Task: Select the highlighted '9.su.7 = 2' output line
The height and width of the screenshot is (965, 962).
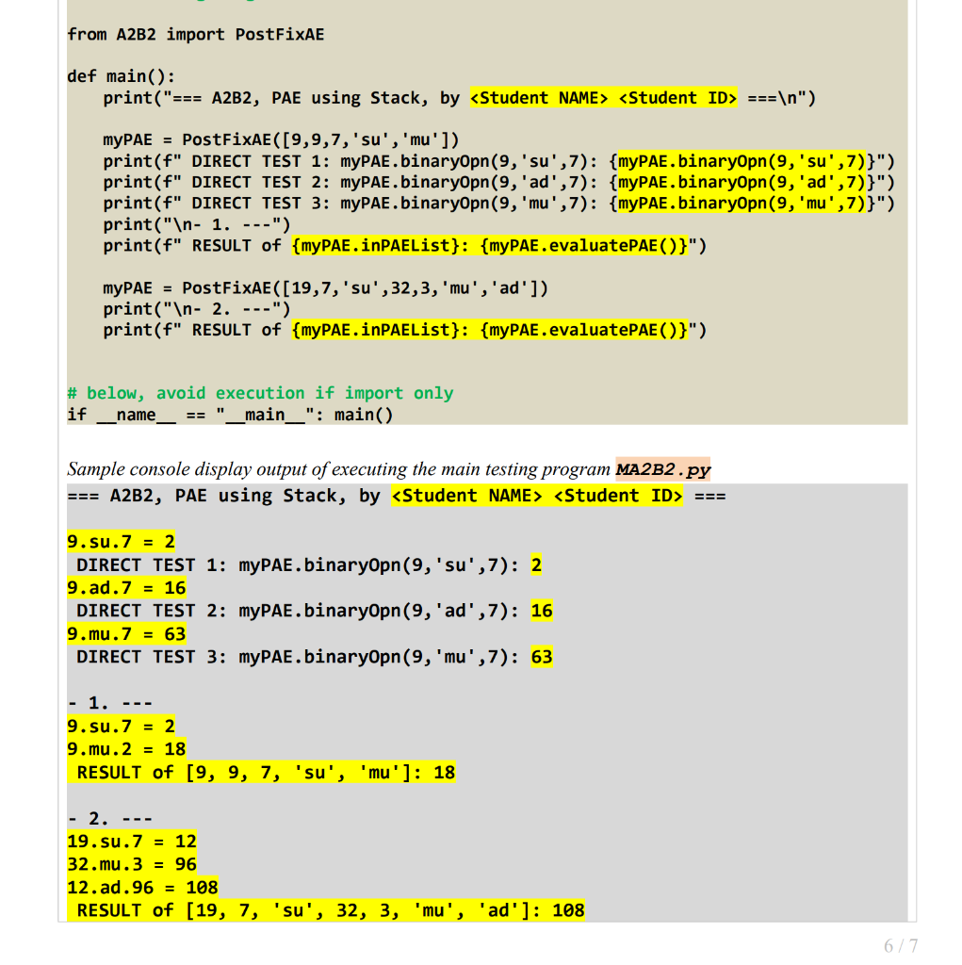Action: (x=121, y=541)
